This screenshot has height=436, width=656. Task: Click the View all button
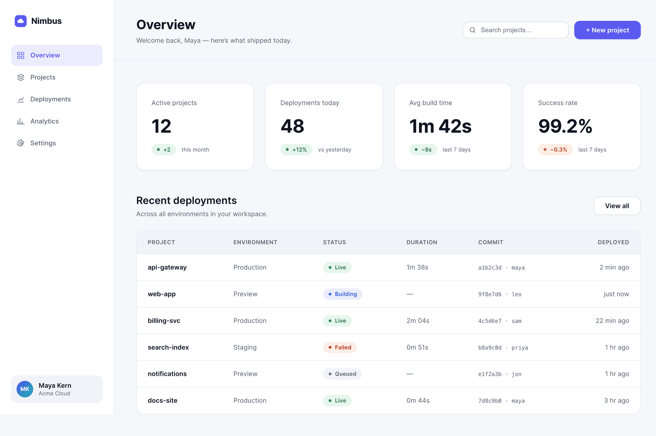click(x=617, y=206)
